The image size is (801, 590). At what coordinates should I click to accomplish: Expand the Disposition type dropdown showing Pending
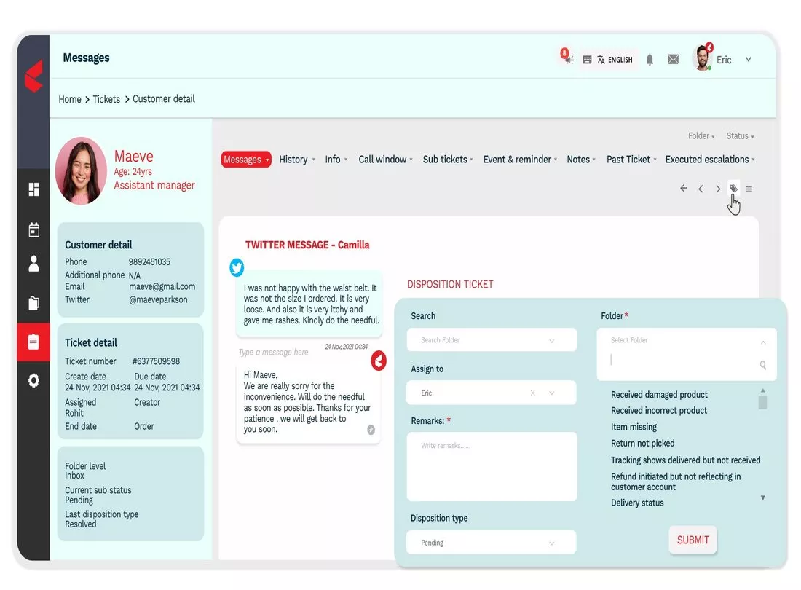point(491,542)
